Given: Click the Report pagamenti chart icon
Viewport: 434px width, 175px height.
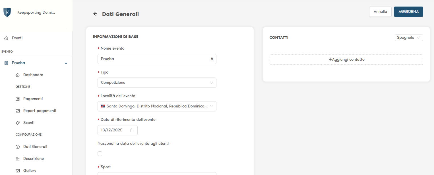Looking at the screenshot, I should click(x=18, y=111).
